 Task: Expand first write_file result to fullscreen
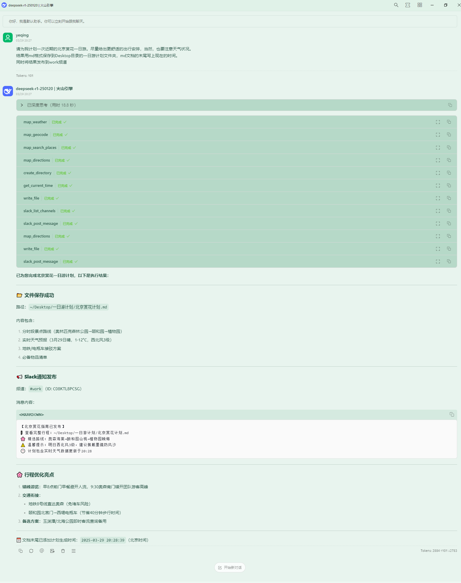(438, 198)
